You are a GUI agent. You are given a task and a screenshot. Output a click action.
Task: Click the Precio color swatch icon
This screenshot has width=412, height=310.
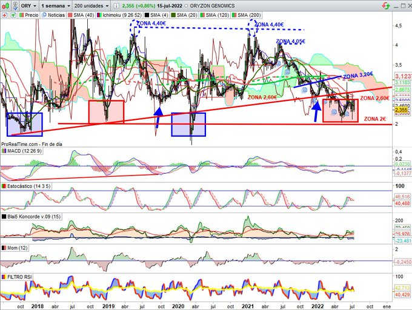coord(22,15)
